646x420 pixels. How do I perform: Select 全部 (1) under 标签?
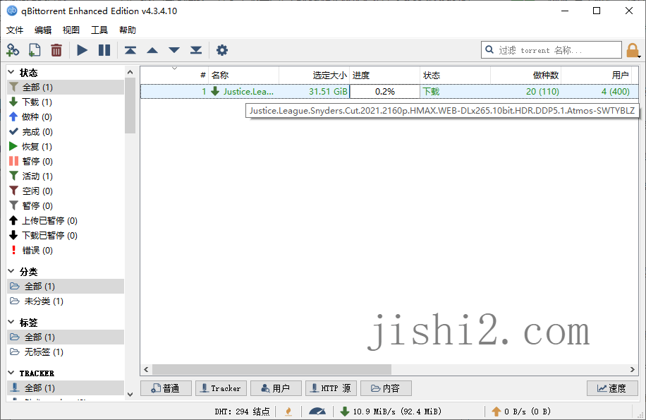(x=66, y=337)
